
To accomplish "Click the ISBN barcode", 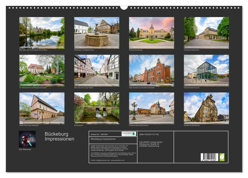I will (209, 157).
